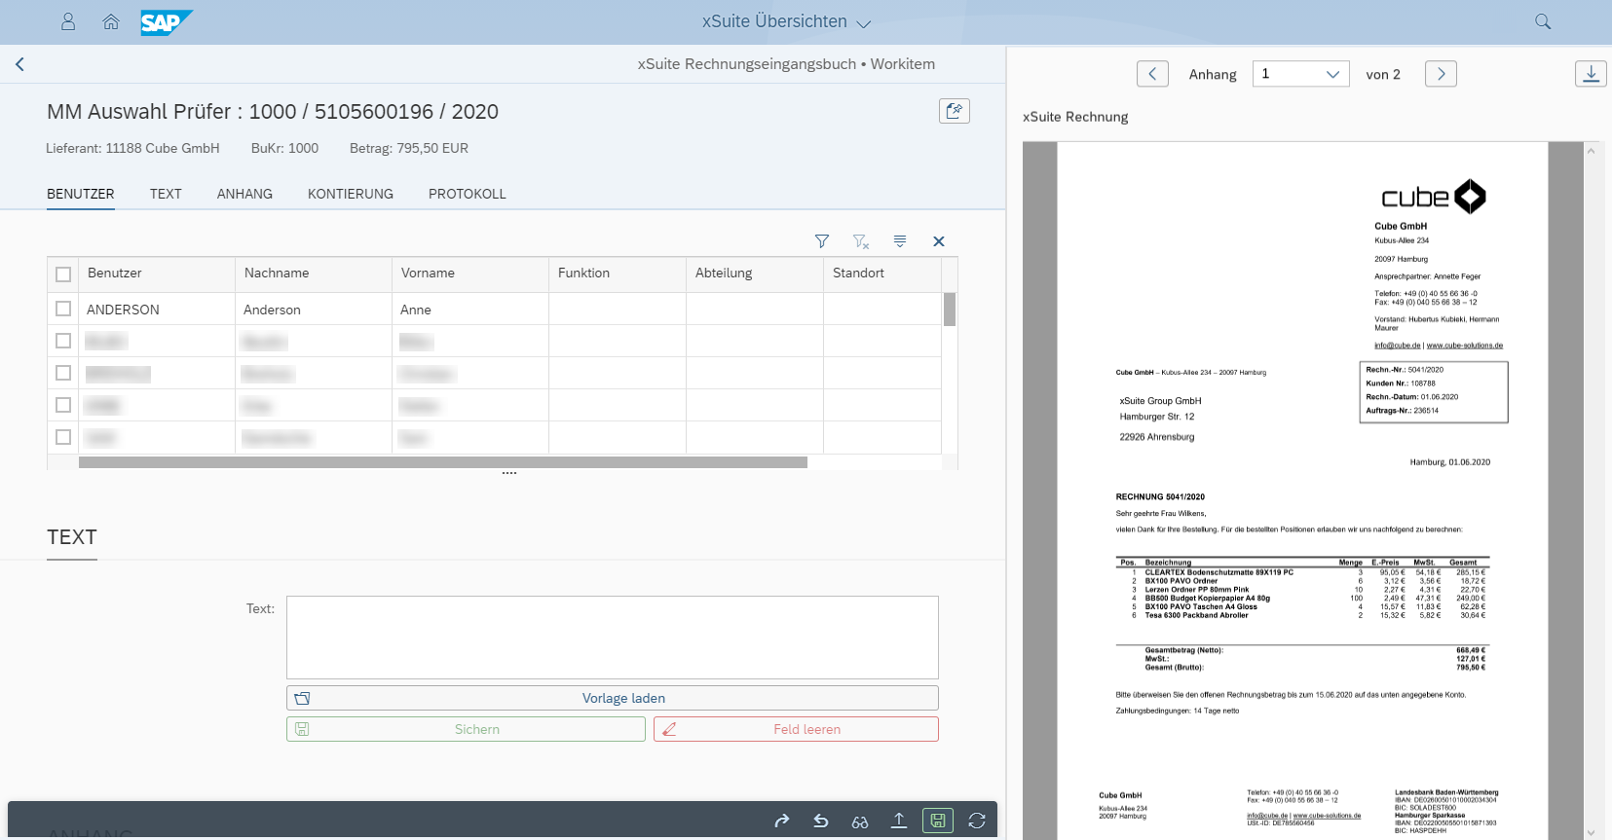Click the user table's horizontal scrollbar
The height and width of the screenshot is (840, 1612).
coord(443,462)
